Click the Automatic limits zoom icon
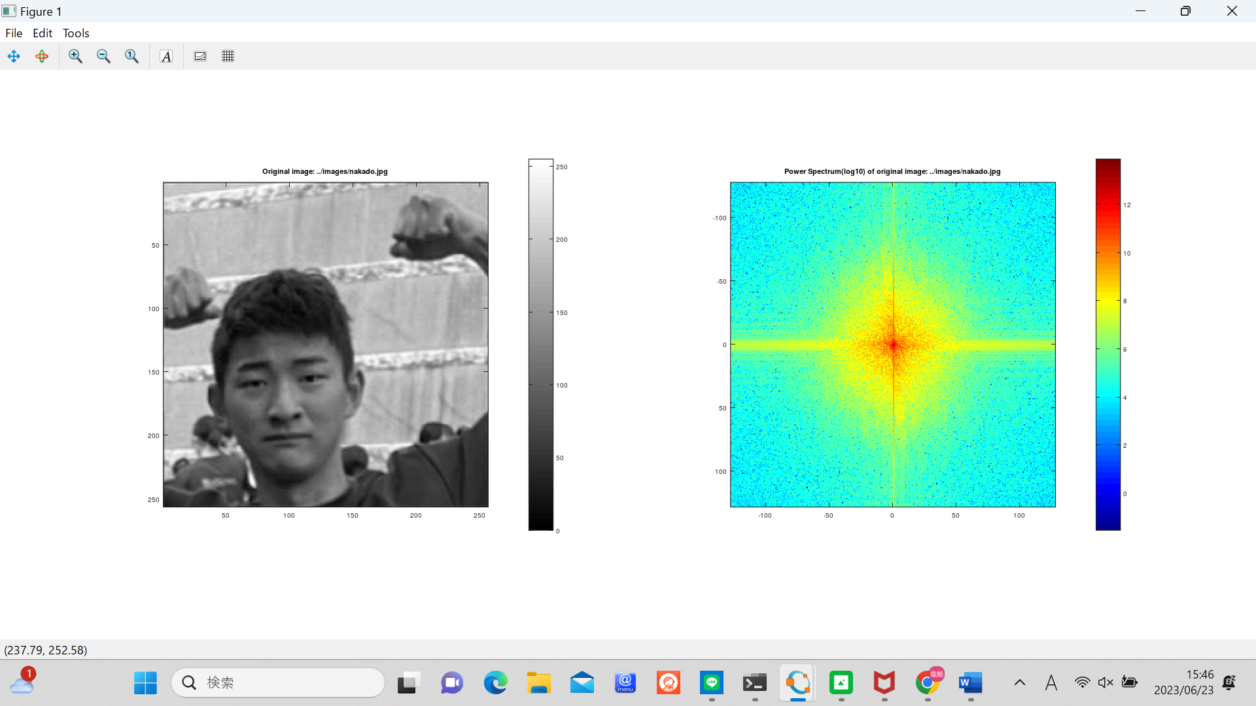The image size is (1256, 706). tap(131, 56)
